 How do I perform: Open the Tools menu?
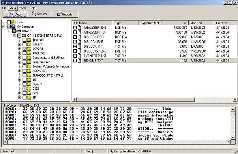point(22,8)
